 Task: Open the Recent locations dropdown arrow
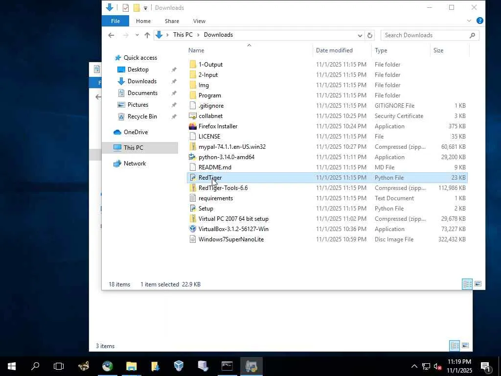click(137, 35)
